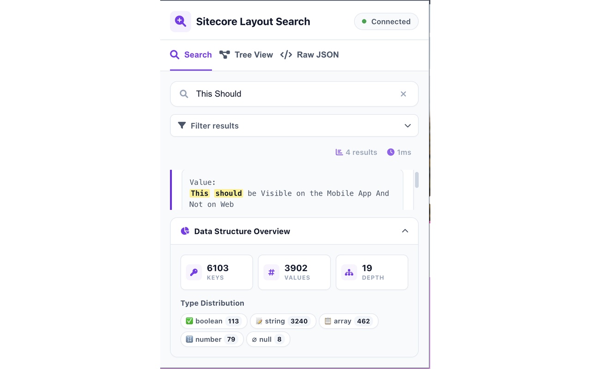The image size is (591, 369).
Task: Click the results list scrollbar thumb
Action: (x=417, y=180)
